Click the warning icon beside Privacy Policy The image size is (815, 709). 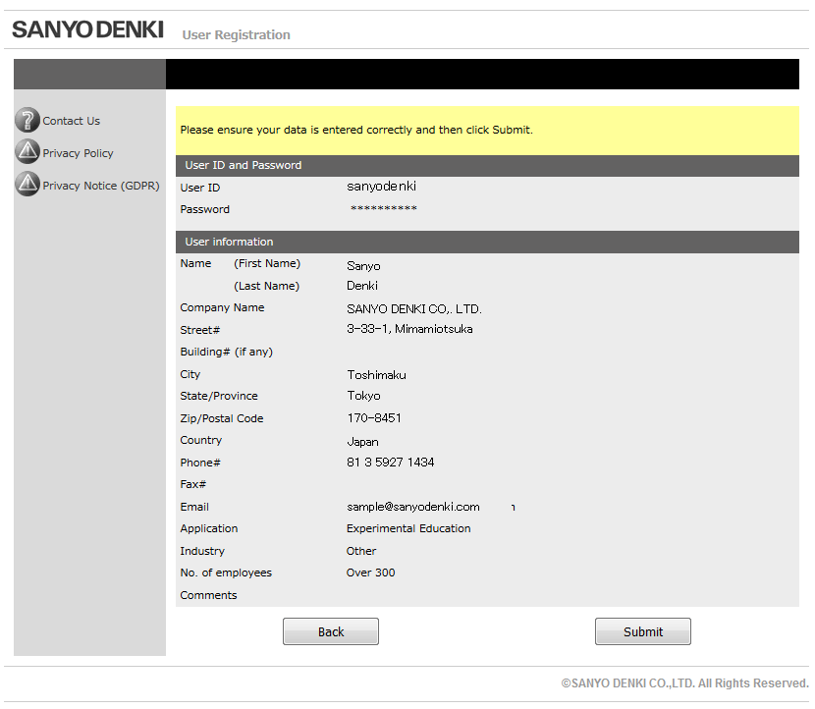coord(27,152)
